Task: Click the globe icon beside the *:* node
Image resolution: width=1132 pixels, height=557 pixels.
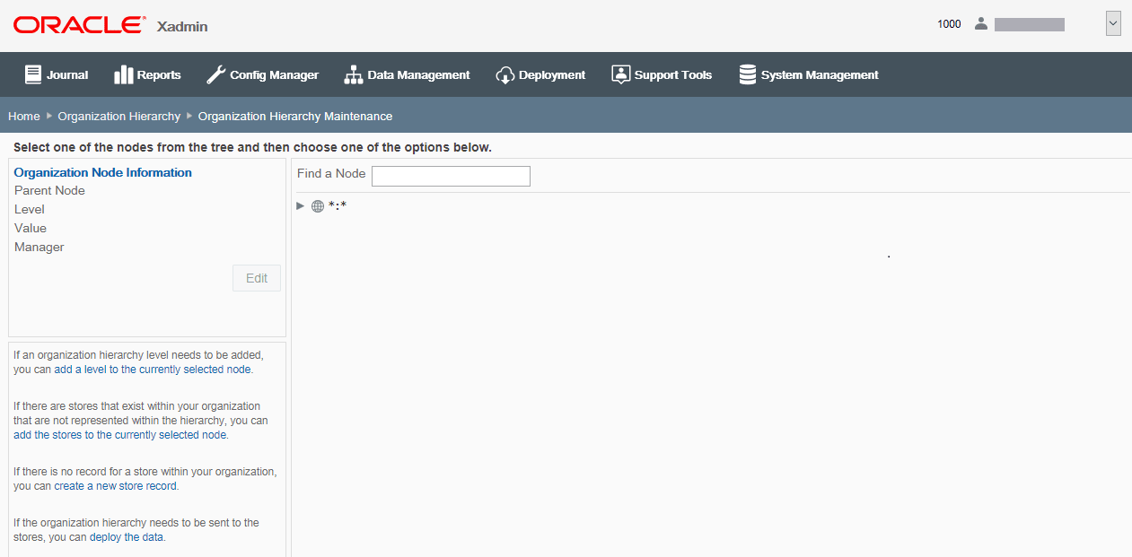Action: (x=318, y=205)
